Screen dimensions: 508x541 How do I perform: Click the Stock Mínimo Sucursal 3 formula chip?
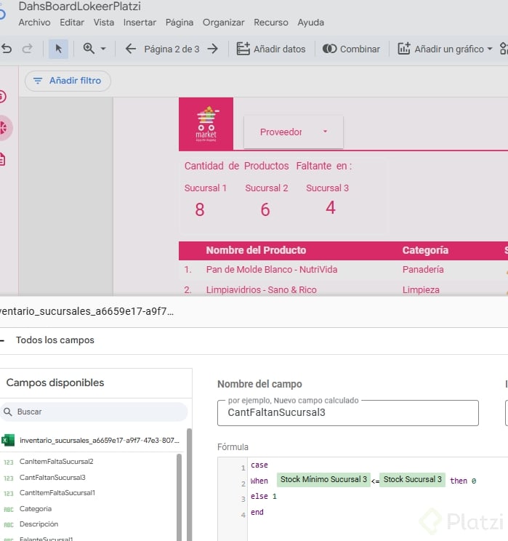(323, 480)
